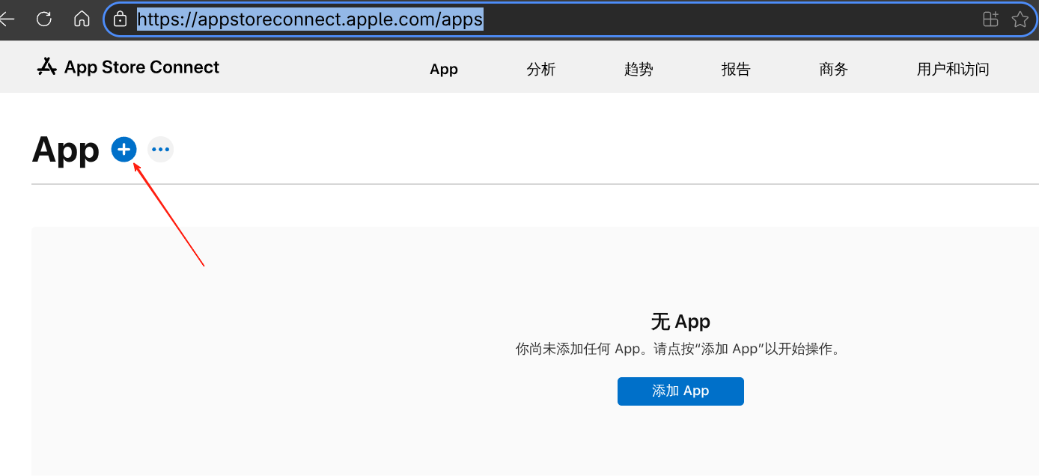This screenshot has width=1039, height=476.
Task: Go back using the browser back arrow
Action: pyautogui.click(x=7, y=19)
